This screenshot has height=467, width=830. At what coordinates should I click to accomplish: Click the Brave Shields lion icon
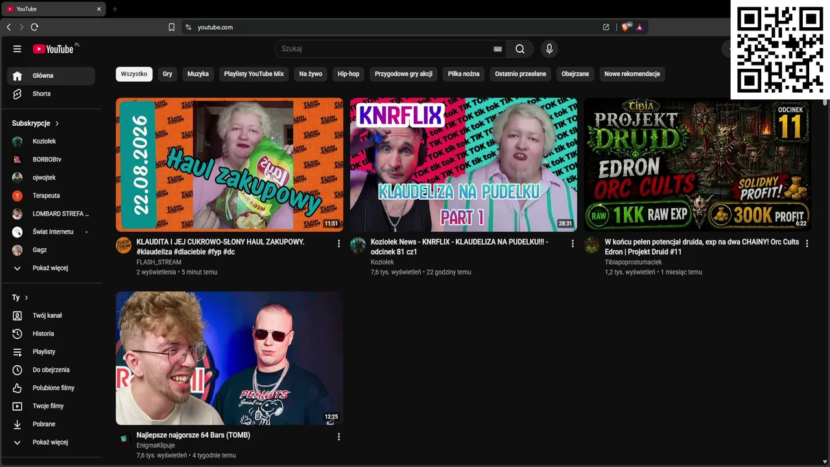626,27
